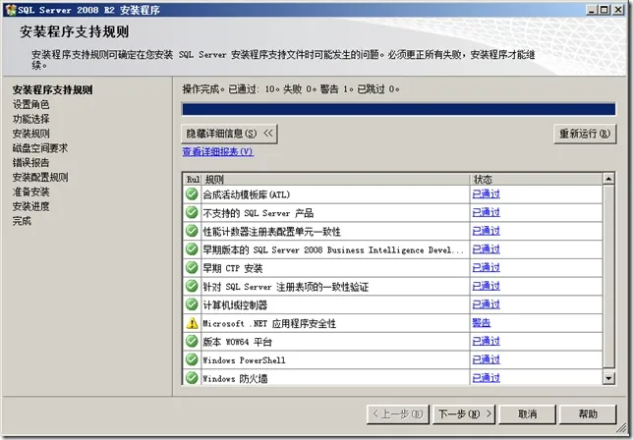The width and height of the screenshot is (633, 440).
Task: Select 准备安装 step in sidebar
Action: (x=31, y=192)
